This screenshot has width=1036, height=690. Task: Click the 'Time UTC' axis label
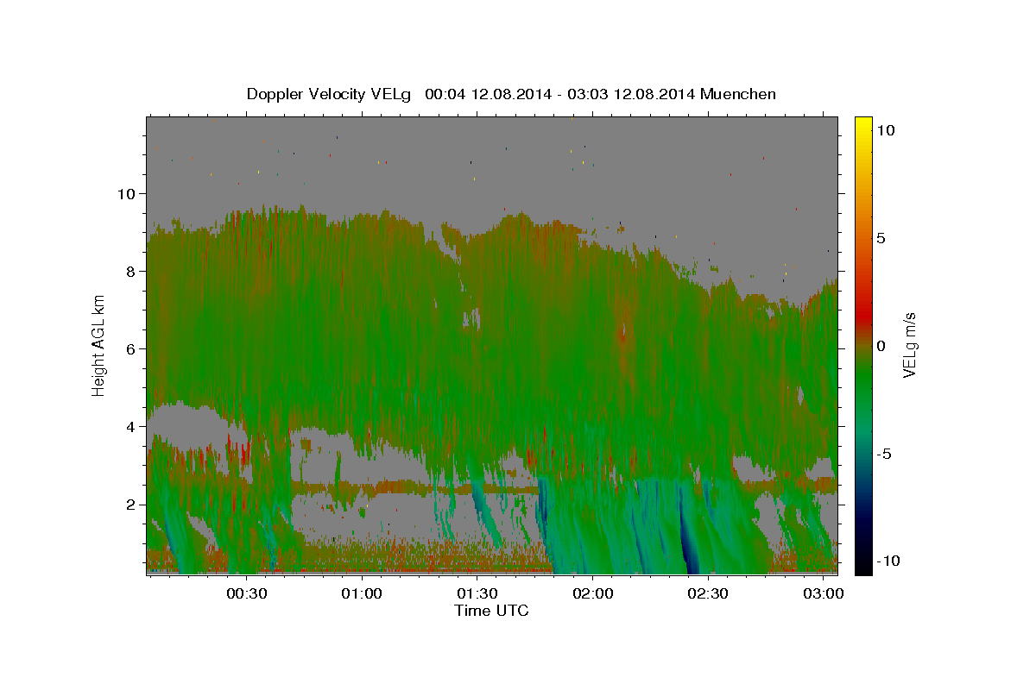click(491, 611)
